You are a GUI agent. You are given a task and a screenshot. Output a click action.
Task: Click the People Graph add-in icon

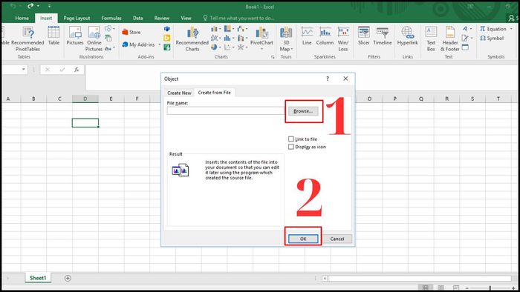pos(167,47)
